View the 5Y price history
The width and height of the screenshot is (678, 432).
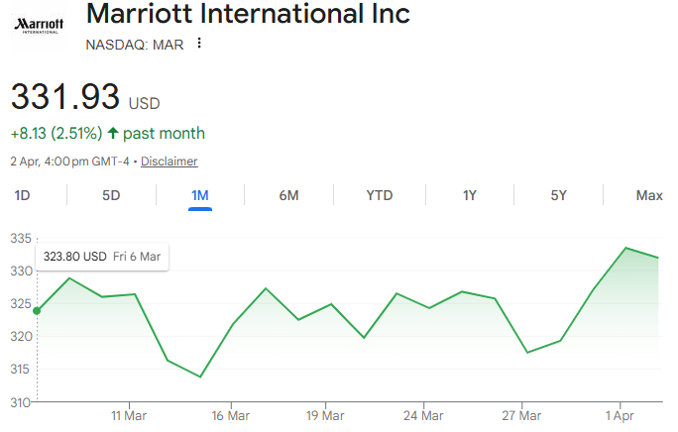pyautogui.click(x=559, y=195)
